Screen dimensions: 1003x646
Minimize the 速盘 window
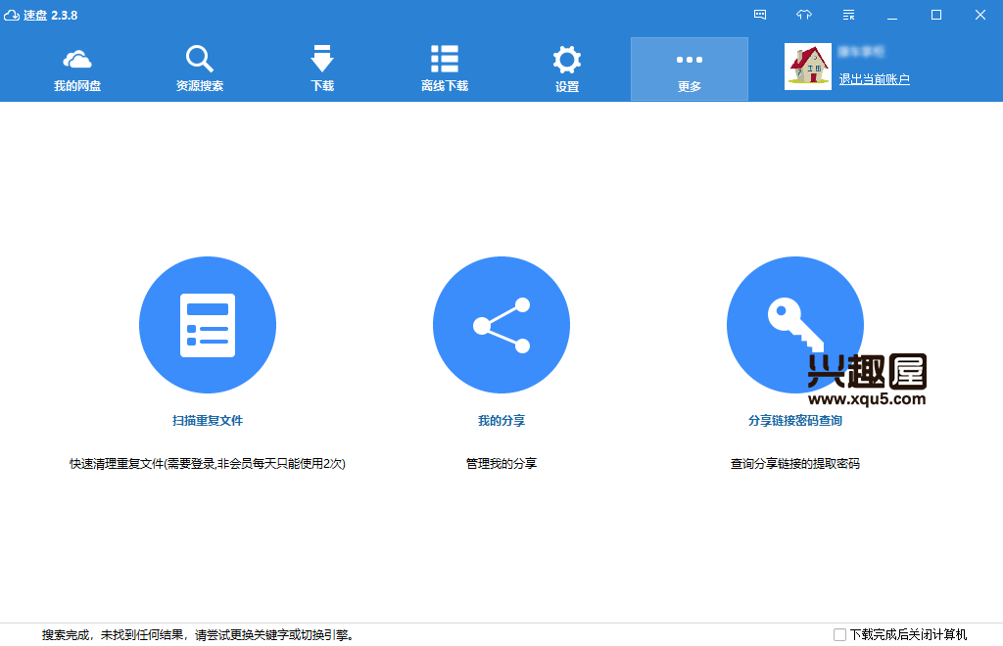click(892, 15)
